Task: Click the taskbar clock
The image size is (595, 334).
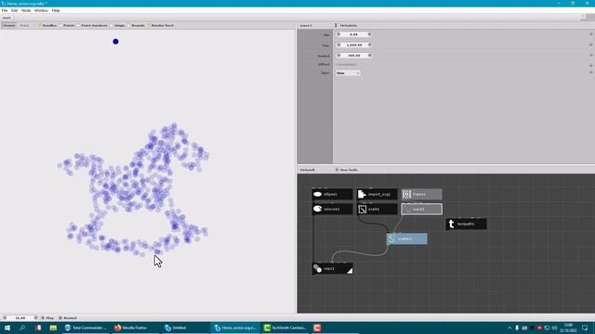Action: click(568, 328)
